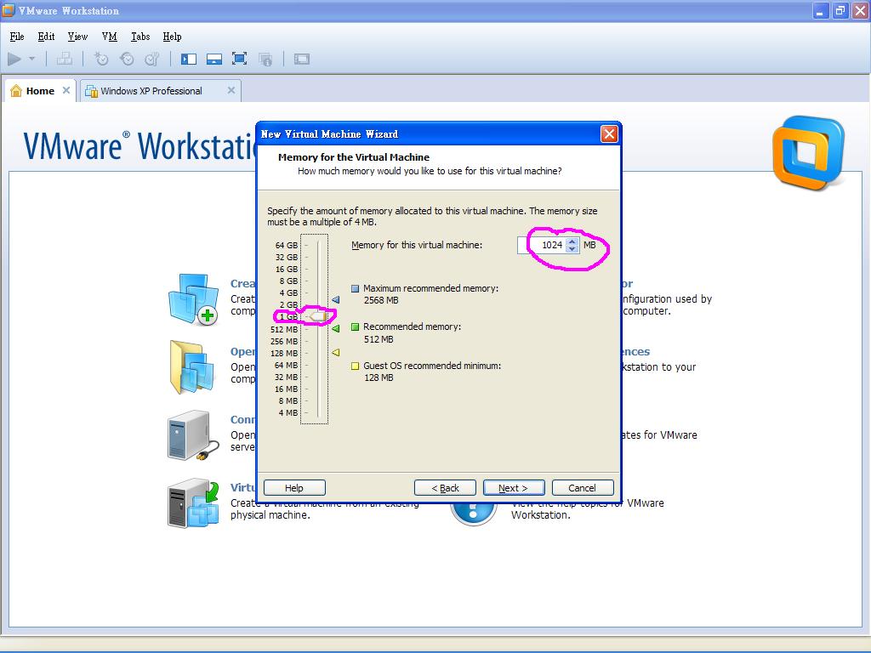Click the console view toolbar icon

(302, 59)
